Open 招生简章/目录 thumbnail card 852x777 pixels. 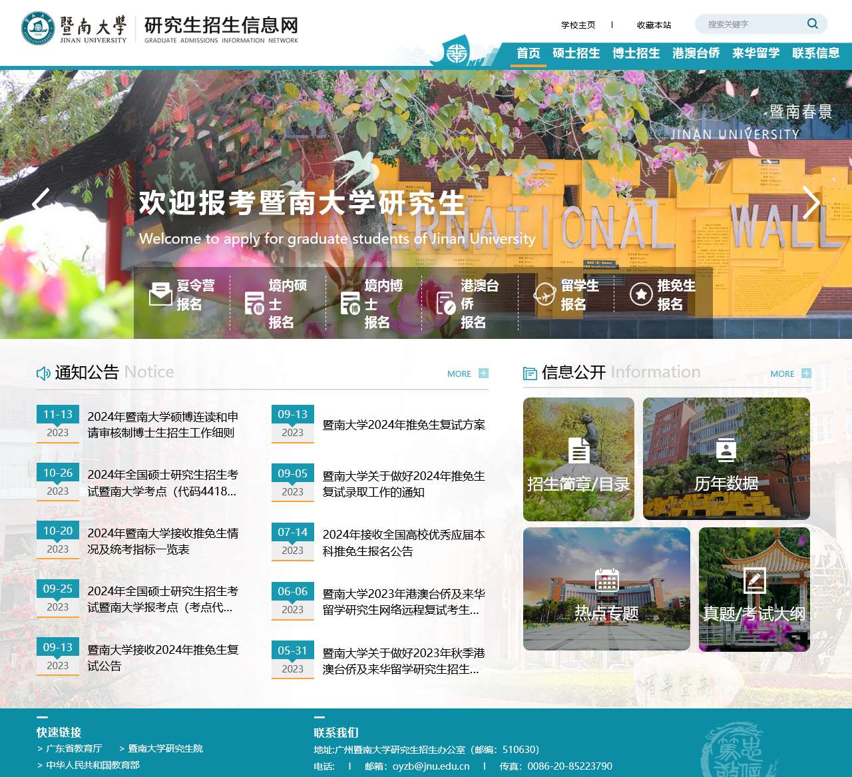click(578, 459)
